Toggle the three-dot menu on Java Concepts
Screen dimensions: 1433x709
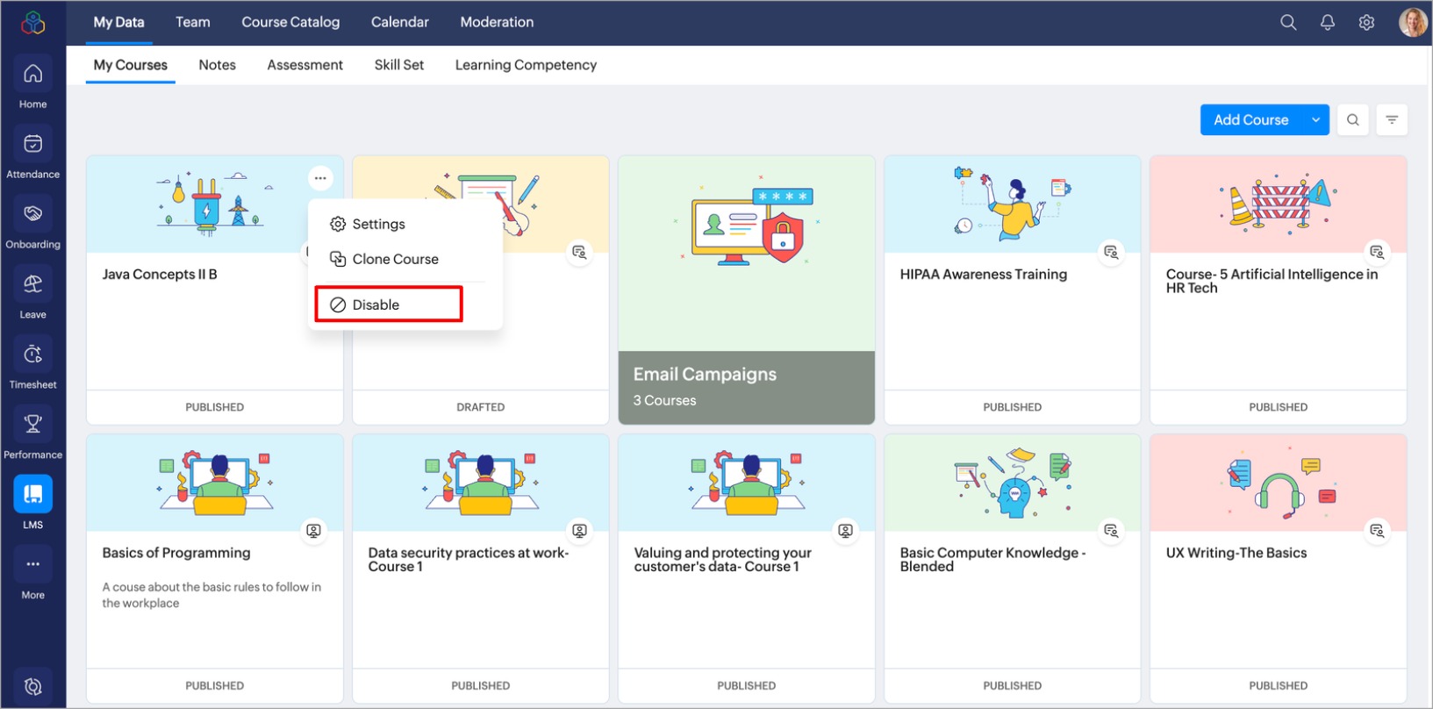click(x=320, y=178)
